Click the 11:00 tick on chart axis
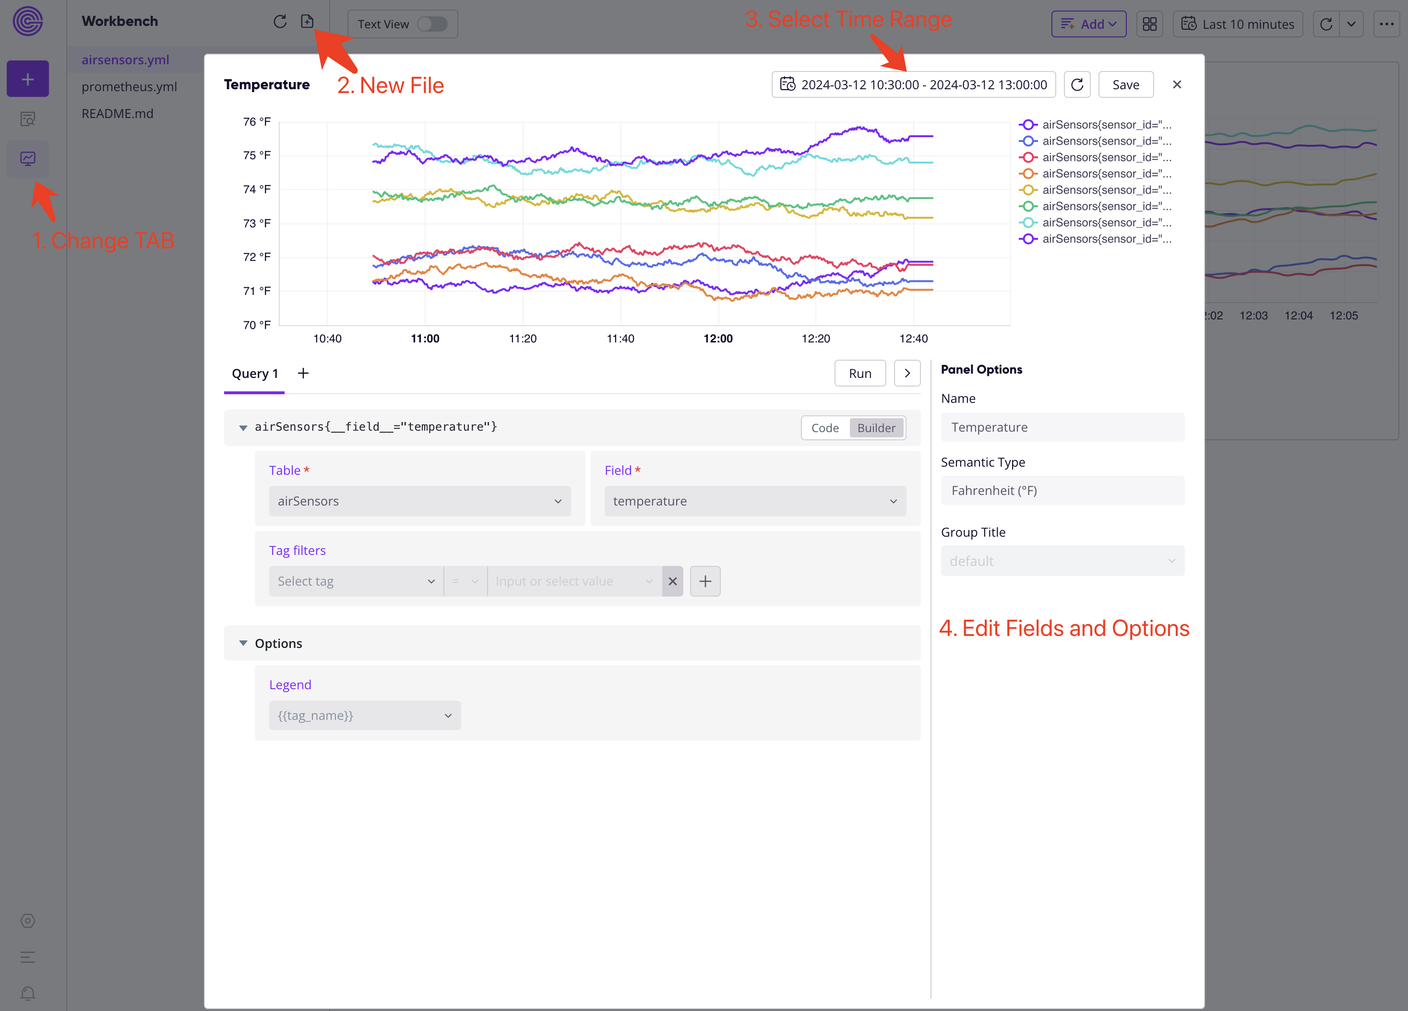 (425, 338)
